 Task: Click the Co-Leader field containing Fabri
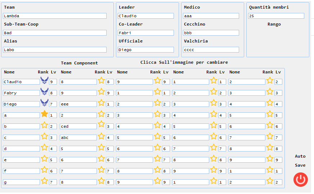[146, 33]
